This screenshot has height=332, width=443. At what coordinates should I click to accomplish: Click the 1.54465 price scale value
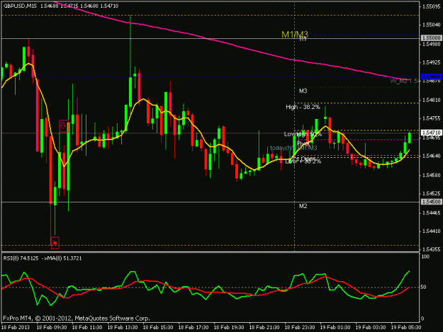(x=432, y=213)
